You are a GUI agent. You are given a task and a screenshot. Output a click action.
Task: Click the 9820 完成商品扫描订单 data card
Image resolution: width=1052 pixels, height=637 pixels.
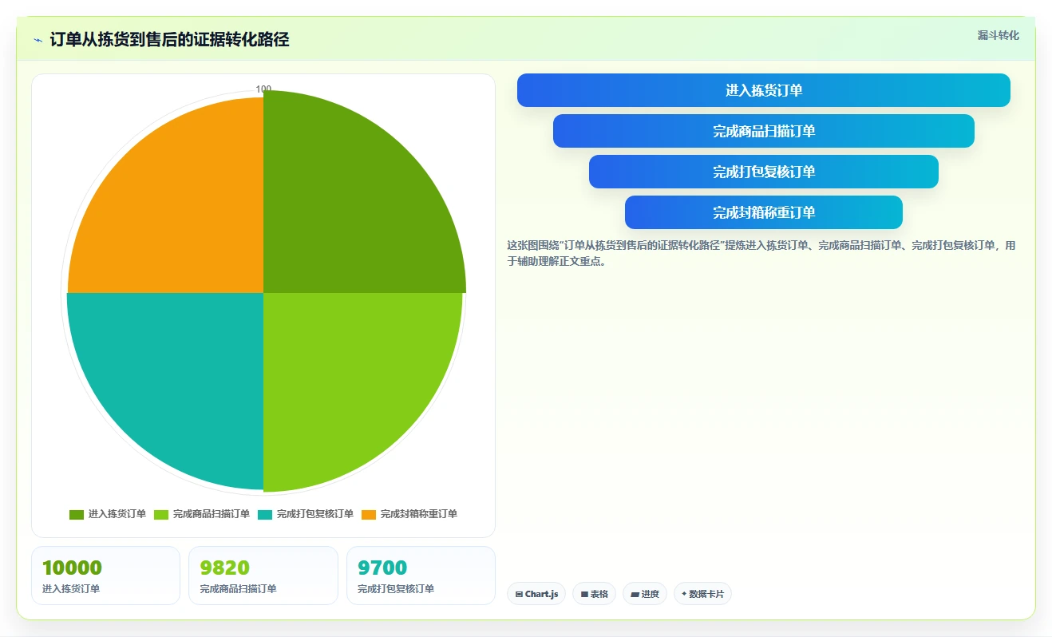pos(263,576)
